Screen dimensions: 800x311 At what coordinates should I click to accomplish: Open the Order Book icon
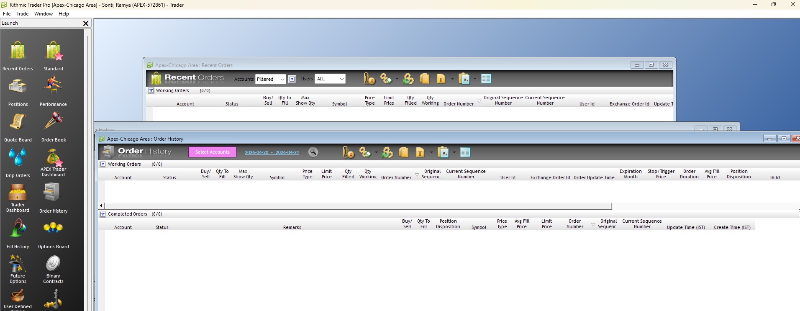click(x=54, y=121)
